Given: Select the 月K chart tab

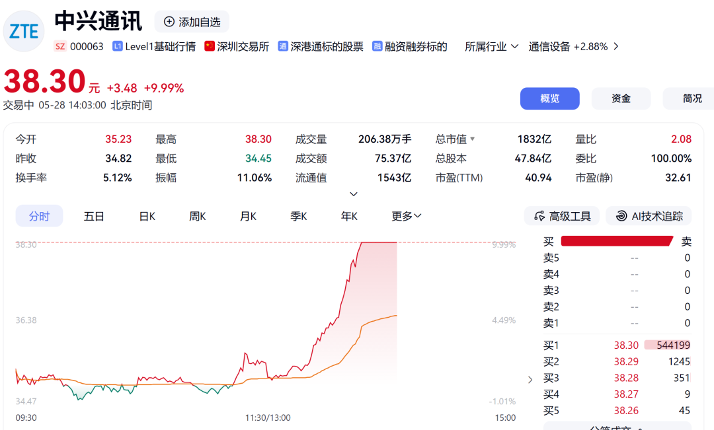Looking at the screenshot, I should pos(248,216).
